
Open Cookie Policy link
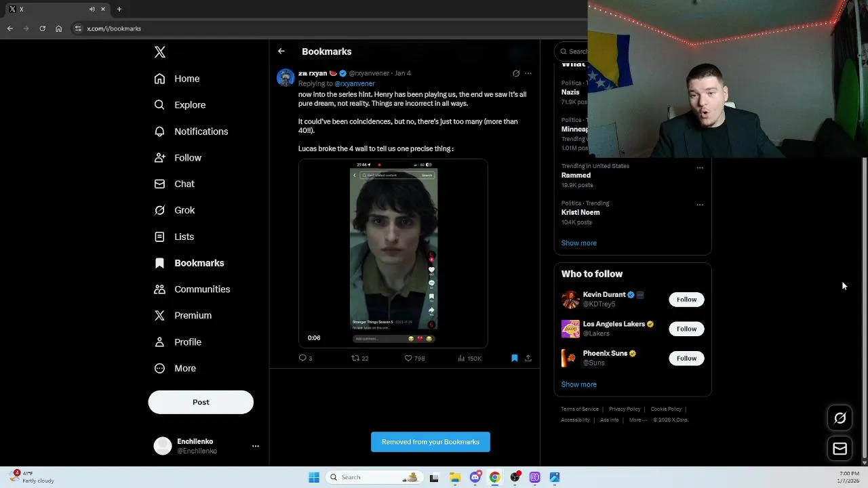click(666, 409)
